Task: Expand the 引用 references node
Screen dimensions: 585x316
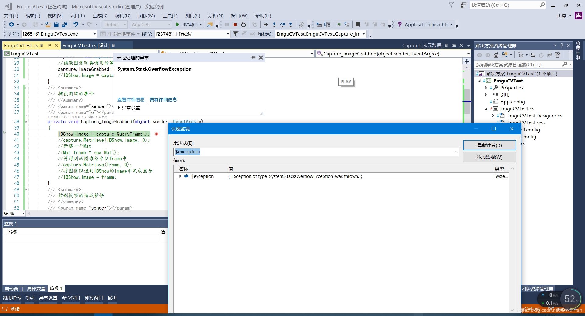Action: pyautogui.click(x=486, y=95)
